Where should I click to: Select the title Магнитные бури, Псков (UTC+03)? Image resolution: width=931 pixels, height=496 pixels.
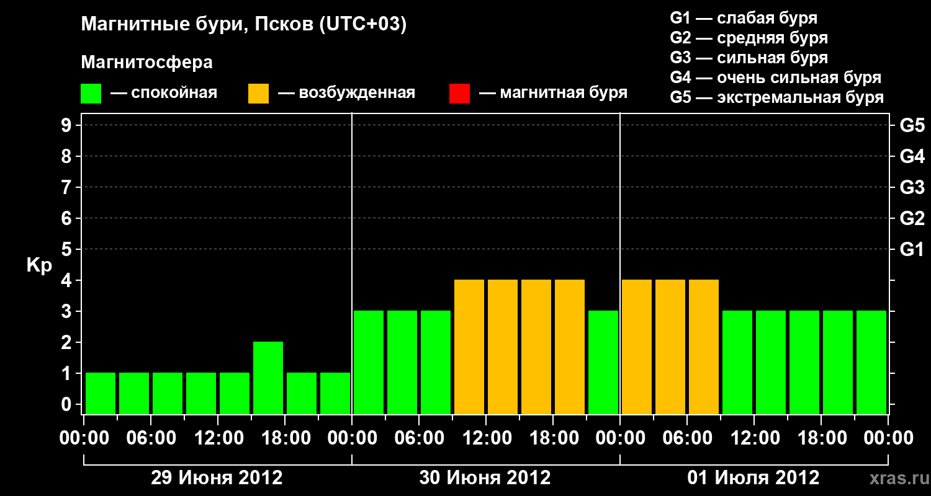click(244, 25)
